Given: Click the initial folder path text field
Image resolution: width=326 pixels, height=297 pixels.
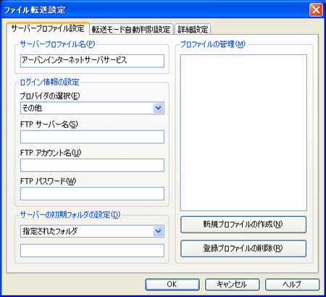Looking at the screenshot, I should 92,251.
